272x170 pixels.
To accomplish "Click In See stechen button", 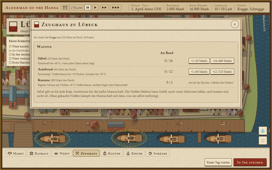I will 250,163.
